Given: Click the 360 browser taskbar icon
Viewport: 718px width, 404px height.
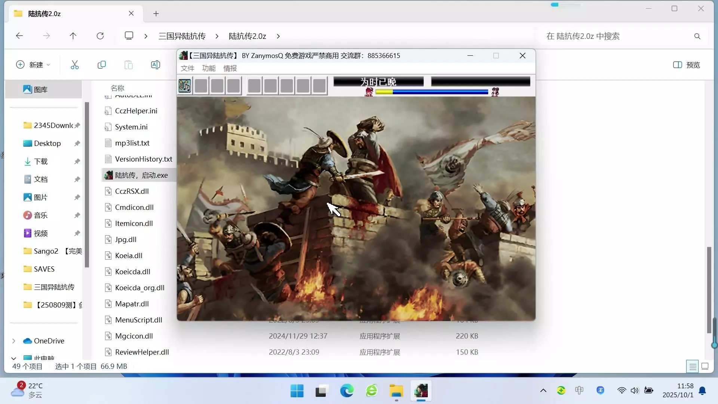Looking at the screenshot, I should 372,391.
